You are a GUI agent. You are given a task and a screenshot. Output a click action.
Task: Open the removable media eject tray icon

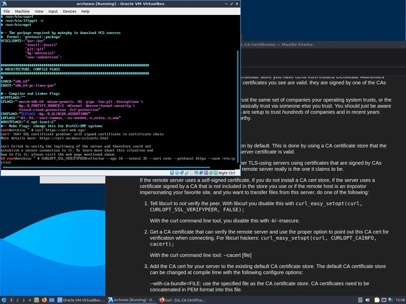pyautogui.click(x=360, y=300)
